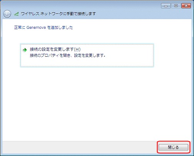
Task: Minimize the wireless network wizard window
Action: coord(166,6)
